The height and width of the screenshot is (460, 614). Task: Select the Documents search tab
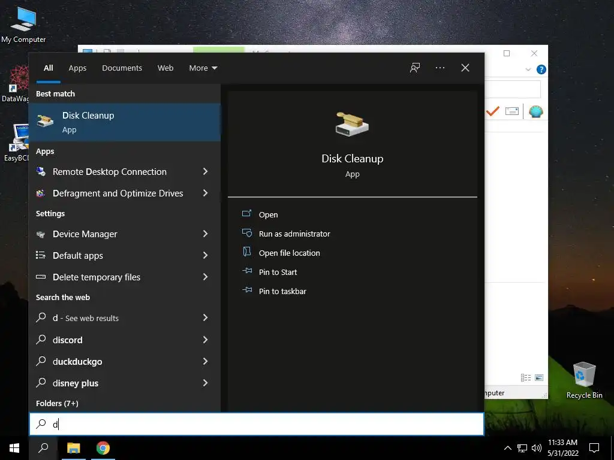[x=122, y=68]
